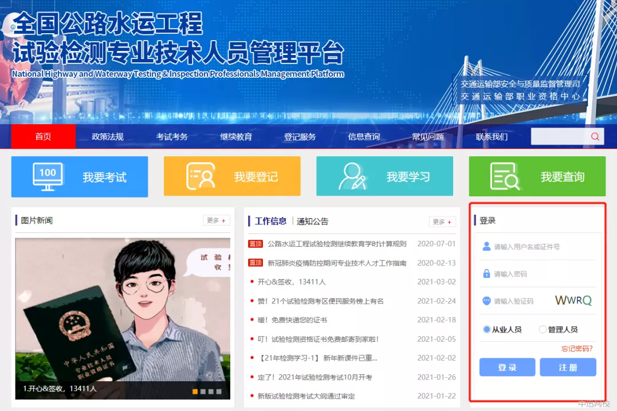Expand 更多 in the 工作信息 panel
This screenshot has width=617, height=411.
442,222
